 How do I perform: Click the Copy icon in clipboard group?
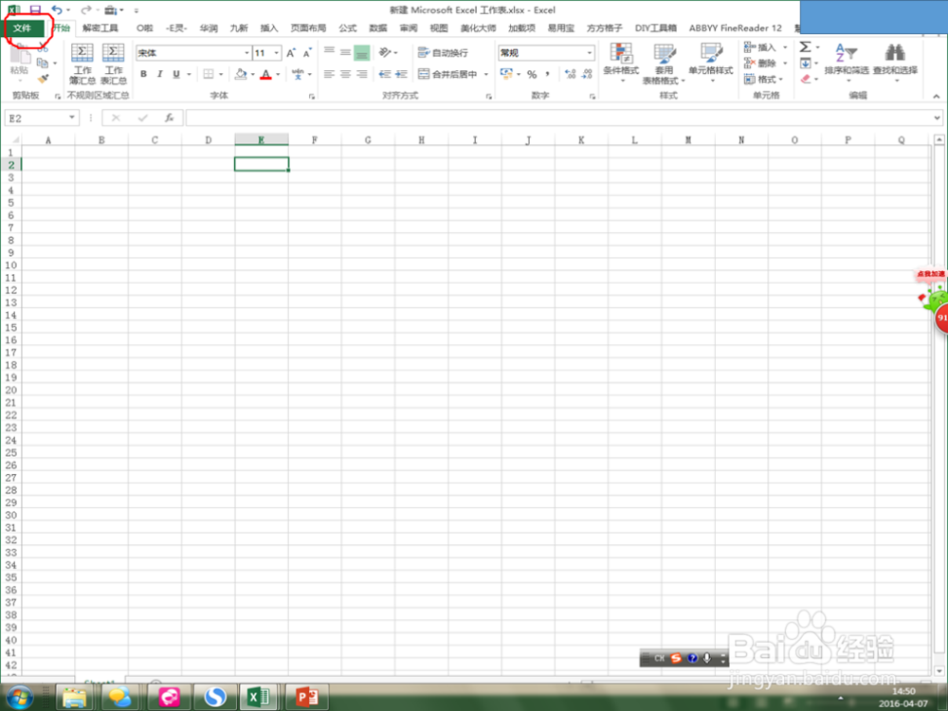tap(43, 63)
